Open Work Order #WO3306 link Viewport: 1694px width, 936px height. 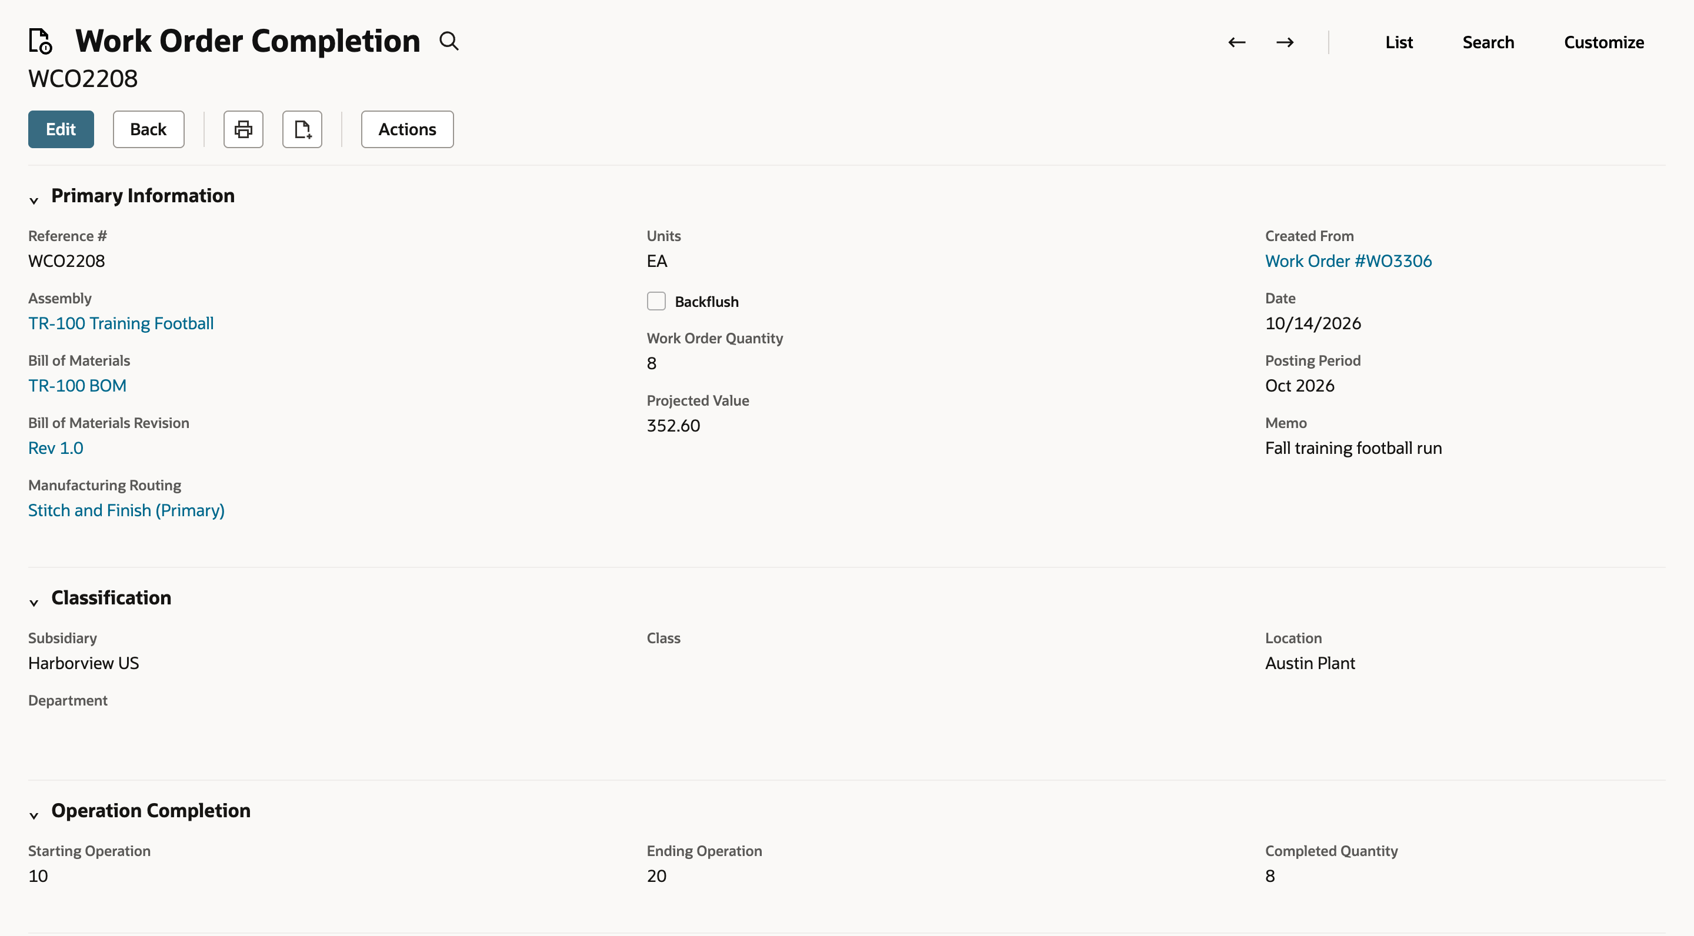click(1348, 261)
